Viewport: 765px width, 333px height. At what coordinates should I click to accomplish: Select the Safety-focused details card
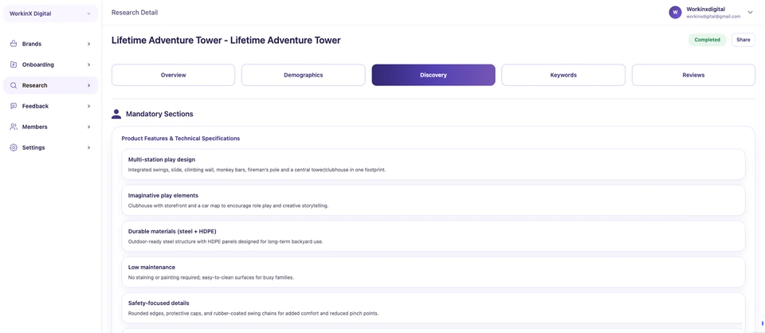[x=433, y=308]
